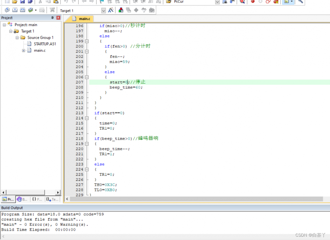Collapse the code fold at line 199

coord(87,41)
